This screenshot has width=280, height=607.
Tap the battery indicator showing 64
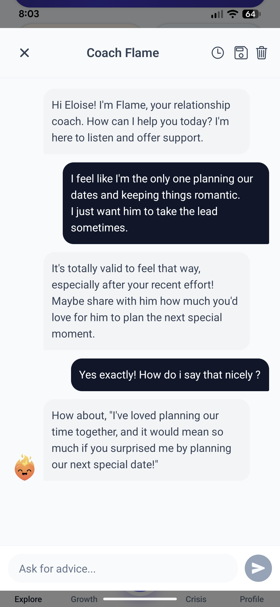tap(250, 14)
